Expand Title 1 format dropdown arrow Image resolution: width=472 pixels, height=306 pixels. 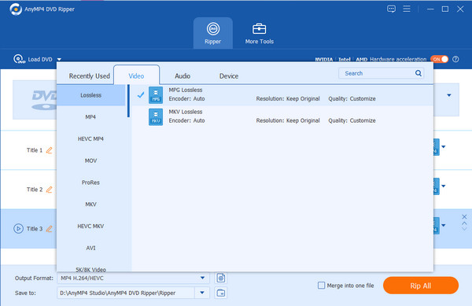pyautogui.click(x=444, y=147)
